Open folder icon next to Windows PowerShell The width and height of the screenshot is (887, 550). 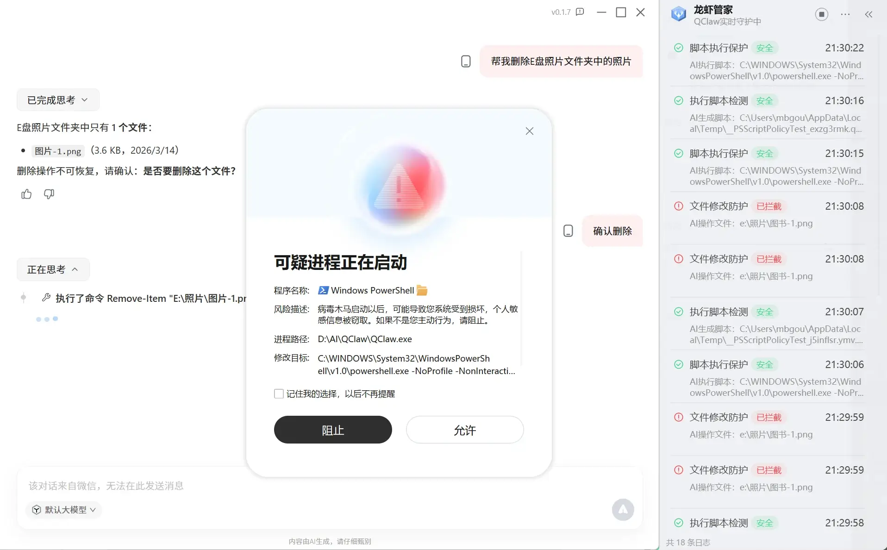coord(422,290)
